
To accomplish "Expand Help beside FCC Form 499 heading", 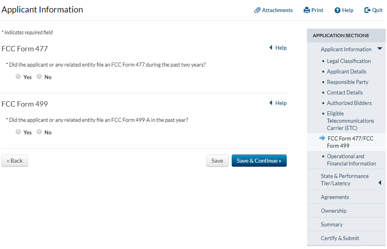I will pyautogui.click(x=278, y=103).
